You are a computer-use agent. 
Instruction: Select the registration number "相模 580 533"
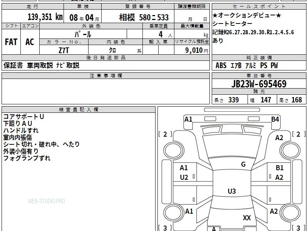pos(144,17)
